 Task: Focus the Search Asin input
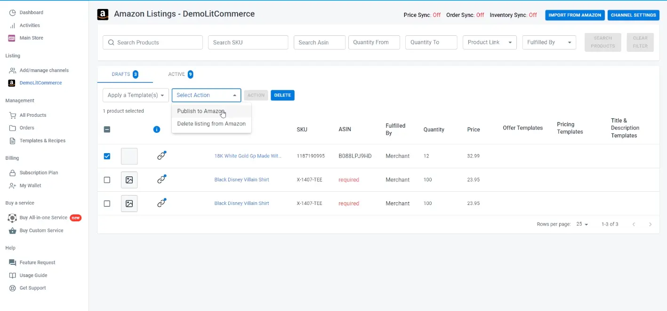coord(320,42)
